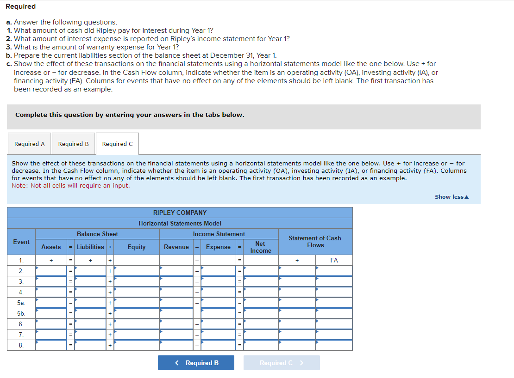Open cash flow activity type for event 2
The image size is (514, 378).
(x=334, y=271)
